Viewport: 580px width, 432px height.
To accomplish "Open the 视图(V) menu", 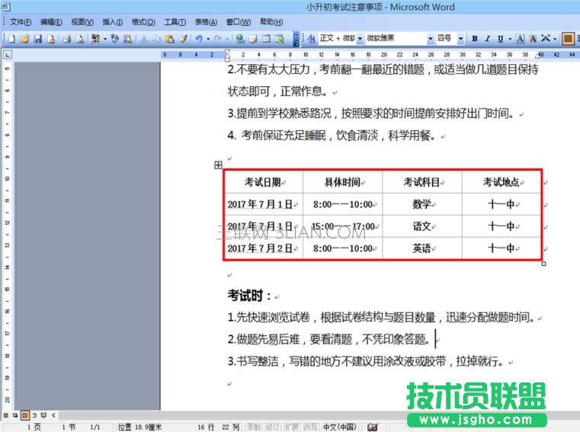I will (x=82, y=22).
